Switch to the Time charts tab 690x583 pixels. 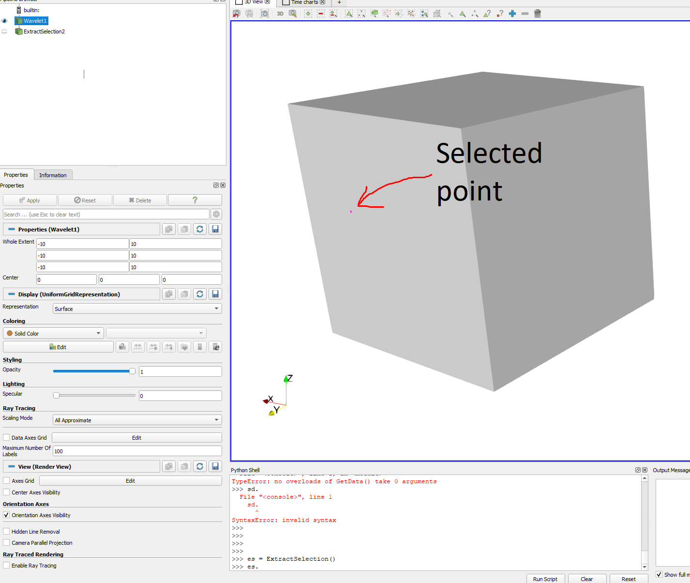(304, 2)
